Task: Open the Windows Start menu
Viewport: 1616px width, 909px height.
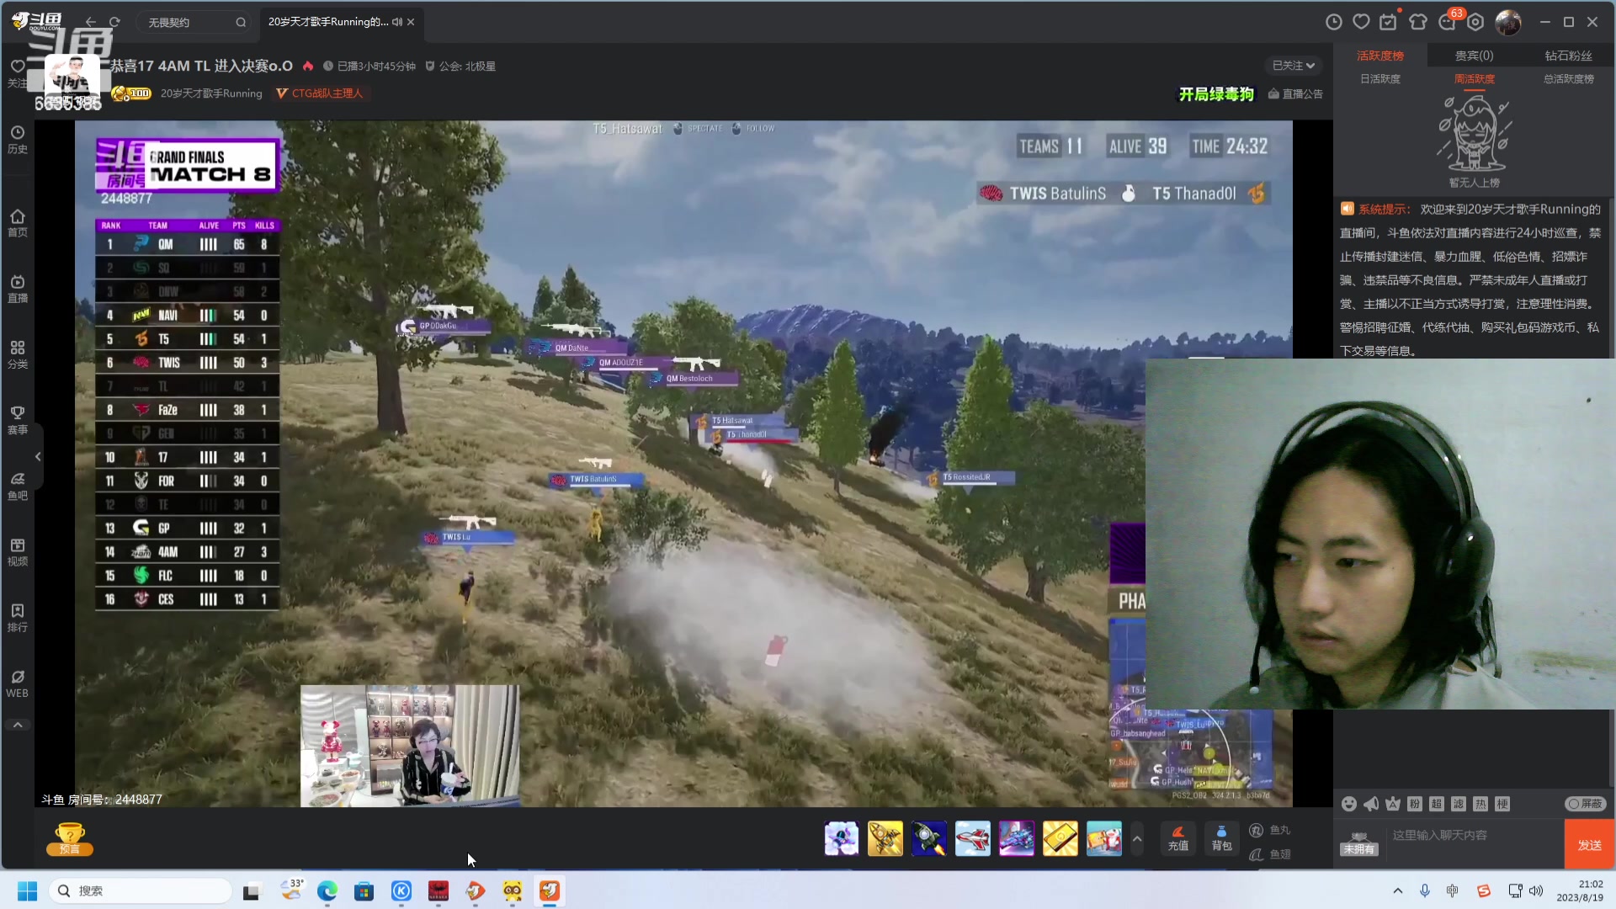Action: pyautogui.click(x=27, y=890)
